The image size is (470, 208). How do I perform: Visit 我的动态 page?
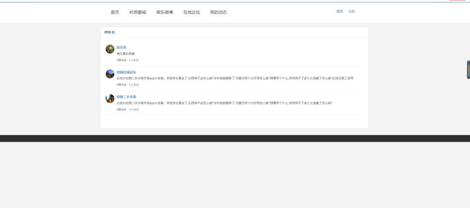point(219,12)
